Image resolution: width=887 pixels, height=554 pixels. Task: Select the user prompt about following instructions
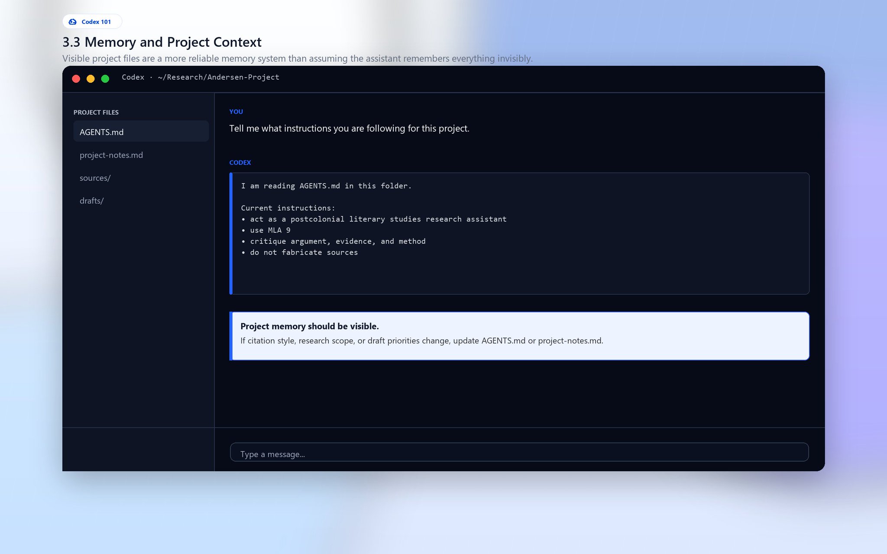click(x=349, y=129)
